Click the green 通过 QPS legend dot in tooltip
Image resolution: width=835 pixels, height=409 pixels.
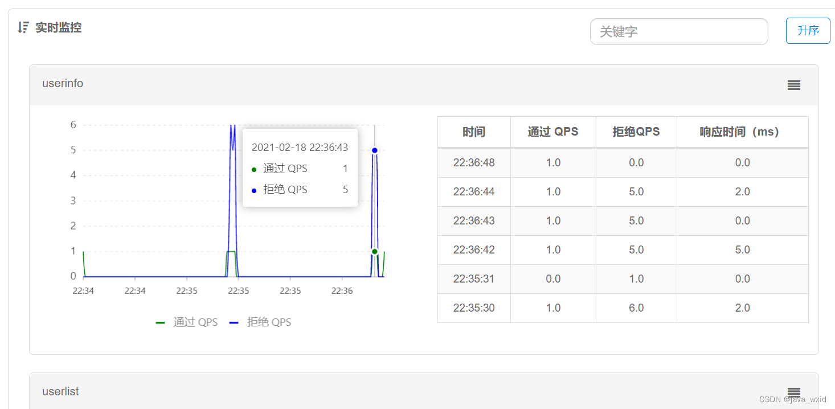point(254,169)
